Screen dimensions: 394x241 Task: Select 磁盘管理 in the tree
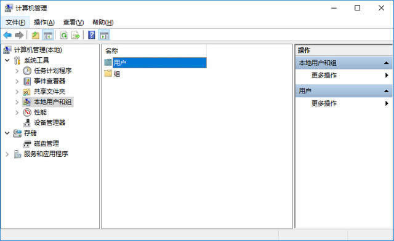coord(47,144)
